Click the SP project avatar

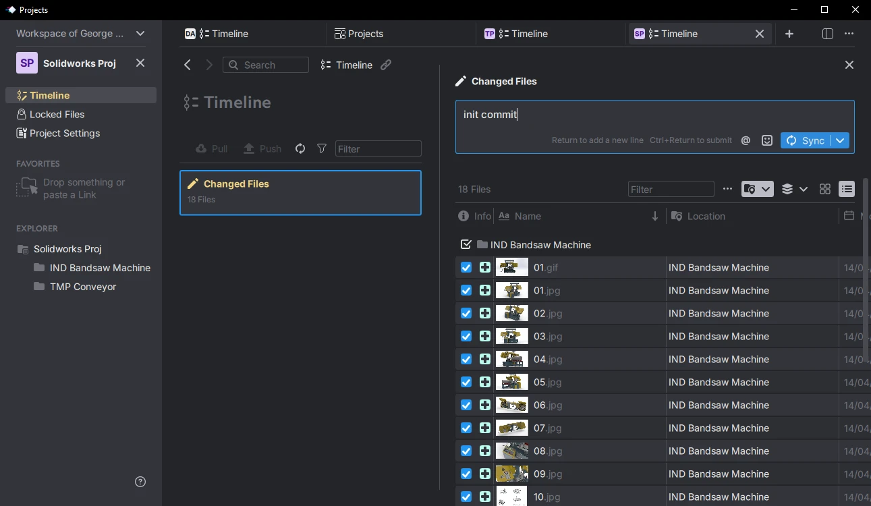tap(27, 63)
